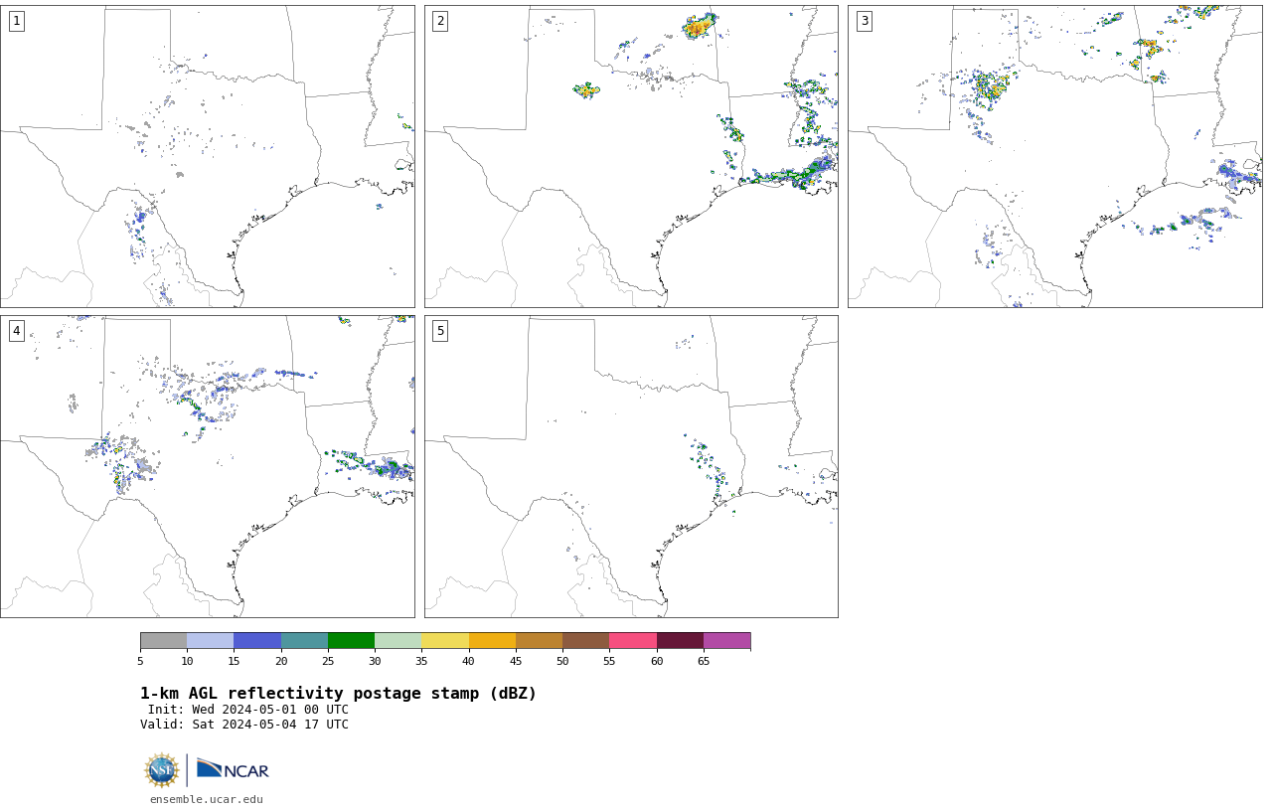Image resolution: width=1272 pixels, height=810 pixels.
Task: Click the light lavender 10-15 dBZ swatch
Action: coord(210,640)
